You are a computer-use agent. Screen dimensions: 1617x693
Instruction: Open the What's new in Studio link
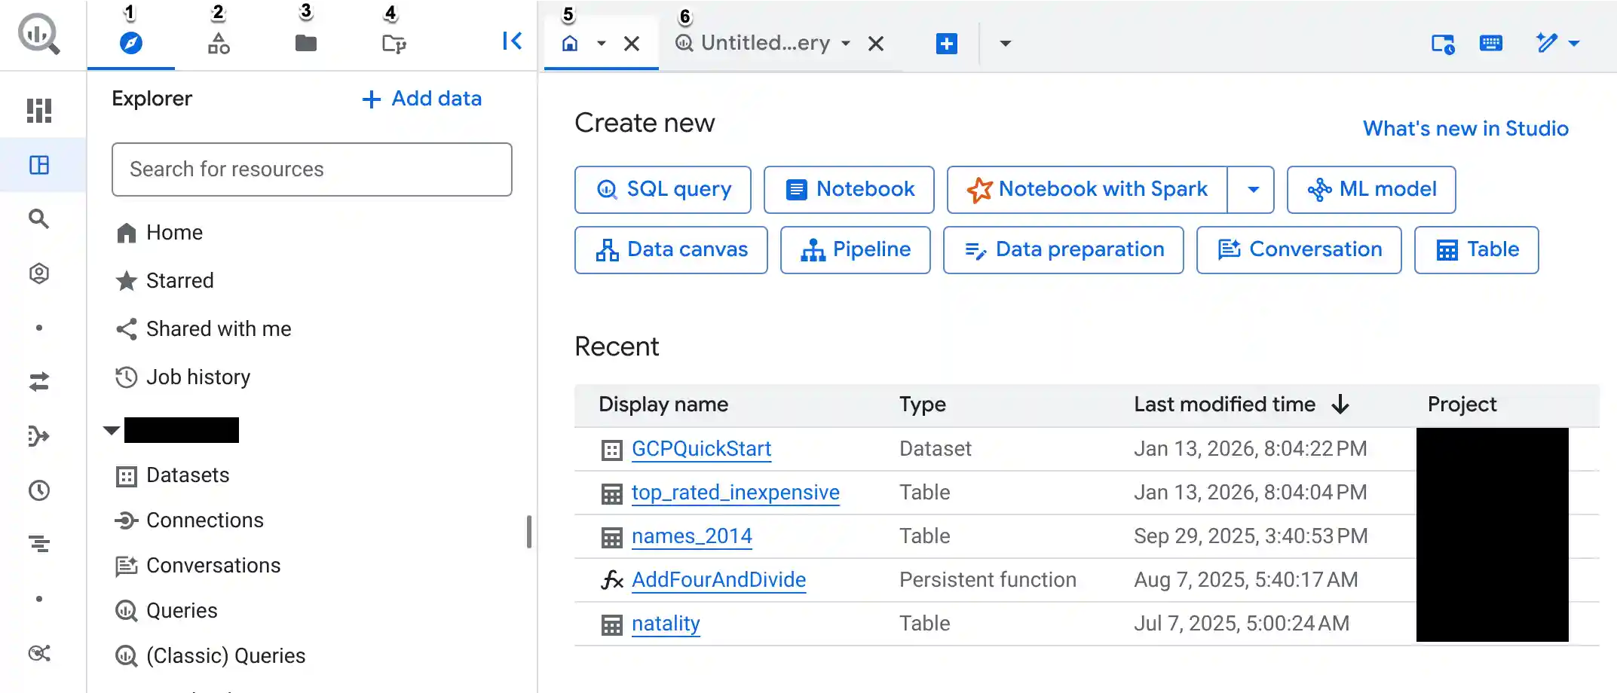pos(1465,128)
